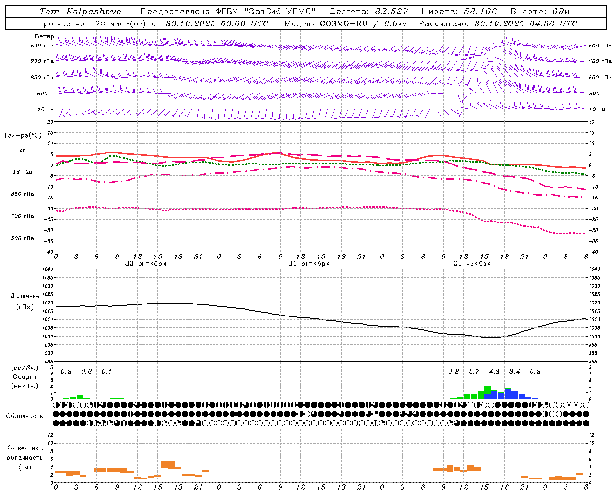Click the 850 гПа temperature legend entry

[22, 194]
